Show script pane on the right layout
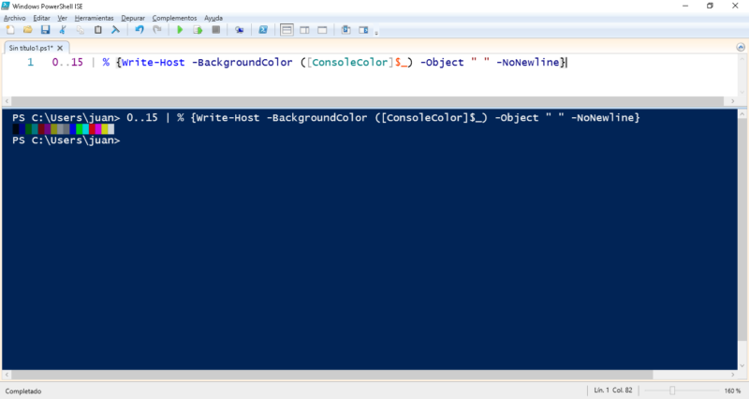 pos(304,30)
